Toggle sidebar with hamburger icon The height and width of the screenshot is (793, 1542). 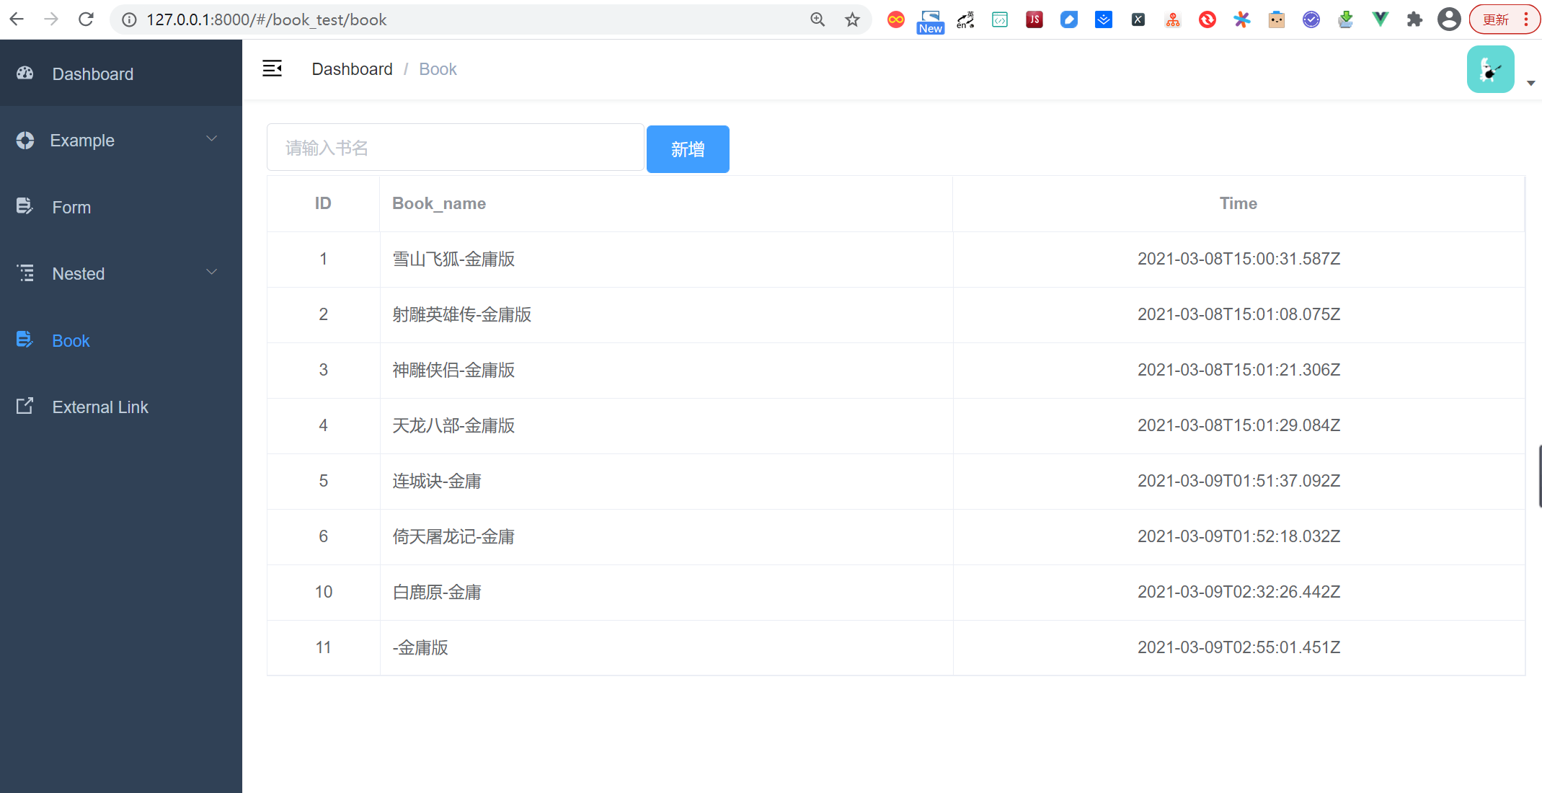coord(272,68)
